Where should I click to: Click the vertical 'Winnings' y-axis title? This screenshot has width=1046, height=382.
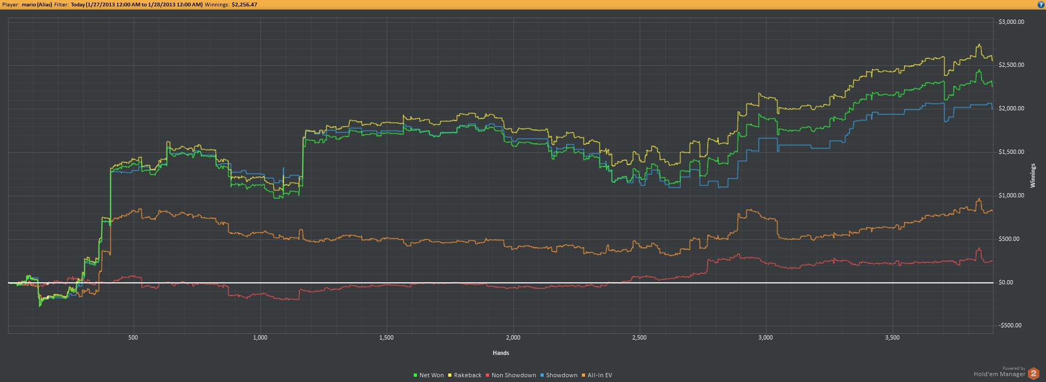point(1033,176)
